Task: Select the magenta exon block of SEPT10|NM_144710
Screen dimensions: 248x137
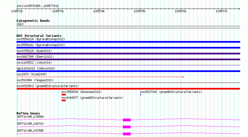Action: click(127, 127)
